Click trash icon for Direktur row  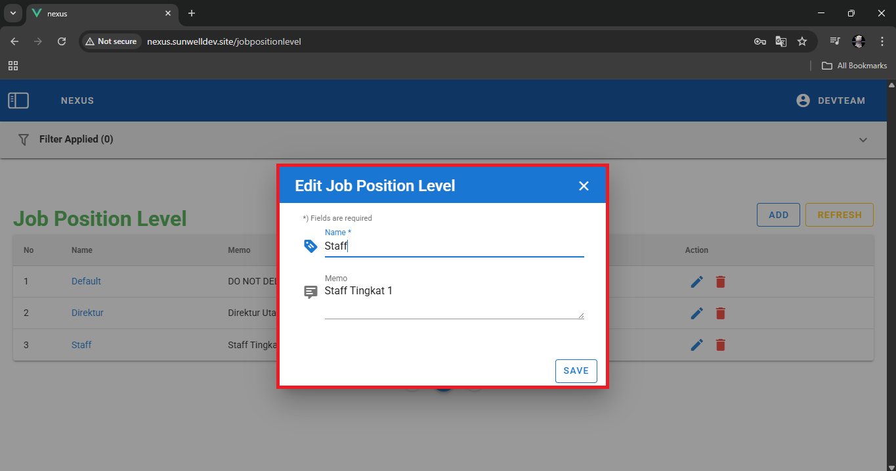(x=721, y=313)
